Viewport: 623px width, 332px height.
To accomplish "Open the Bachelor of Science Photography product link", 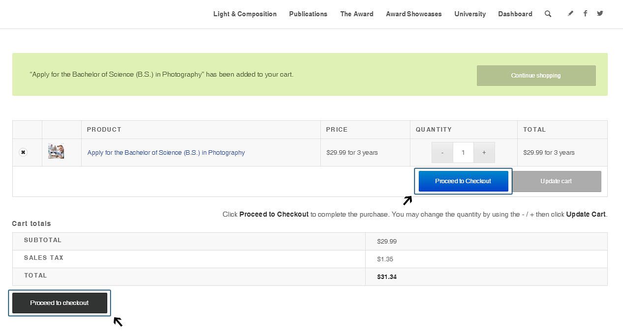I will click(166, 152).
